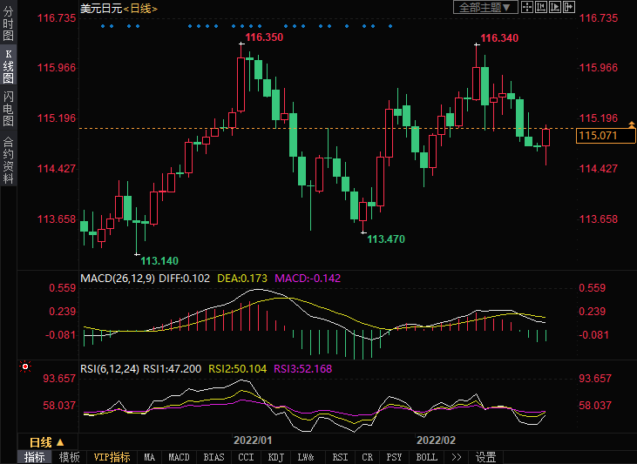Select the K线图 sidebar tab
637x464 pixels.
(x=8, y=66)
